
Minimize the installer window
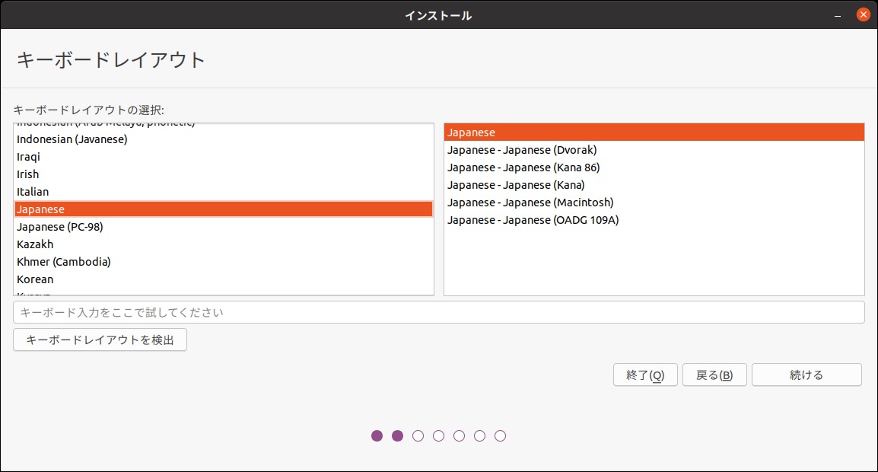838,16
